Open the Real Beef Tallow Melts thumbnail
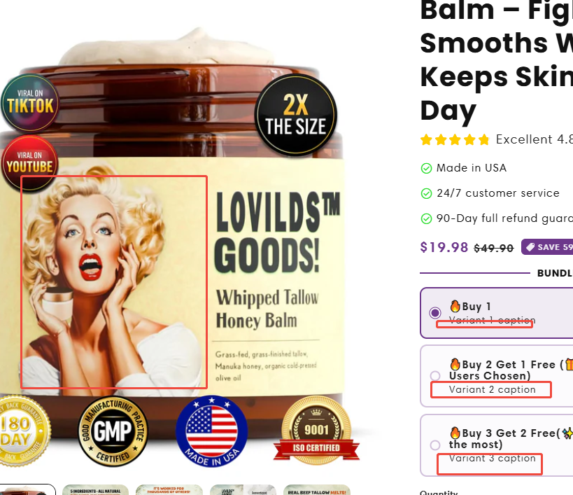 (317, 490)
